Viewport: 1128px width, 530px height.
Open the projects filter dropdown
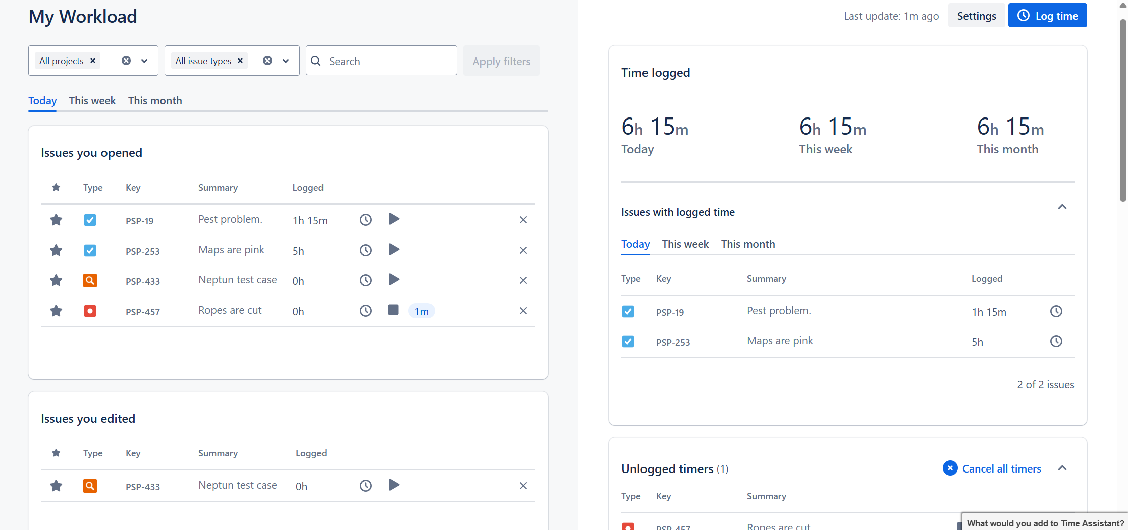[x=144, y=61]
